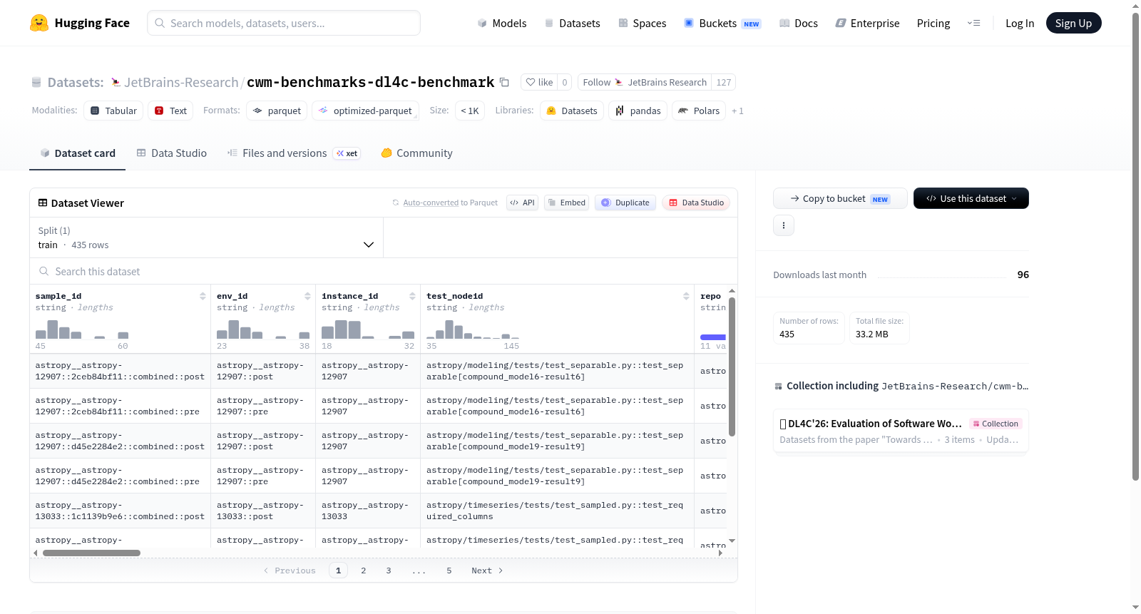The image size is (1141, 614).
Task: Click Next page in pagination
Action: 487,570
